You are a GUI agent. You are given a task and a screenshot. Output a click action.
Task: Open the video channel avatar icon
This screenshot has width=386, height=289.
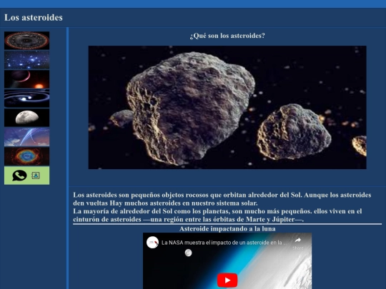pyautogui.click(x=153, y=243)
